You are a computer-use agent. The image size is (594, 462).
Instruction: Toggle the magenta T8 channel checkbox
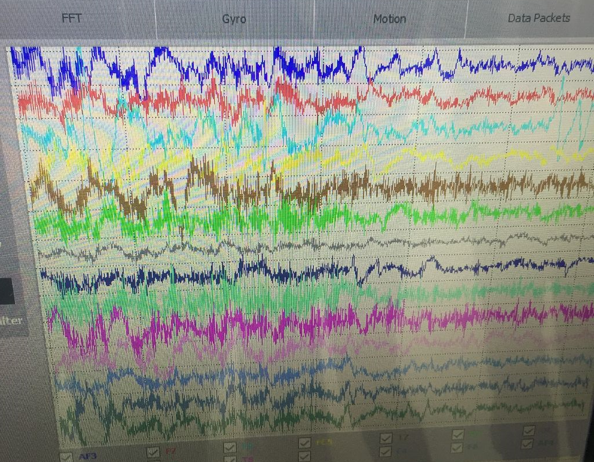(x=230, y=459)
